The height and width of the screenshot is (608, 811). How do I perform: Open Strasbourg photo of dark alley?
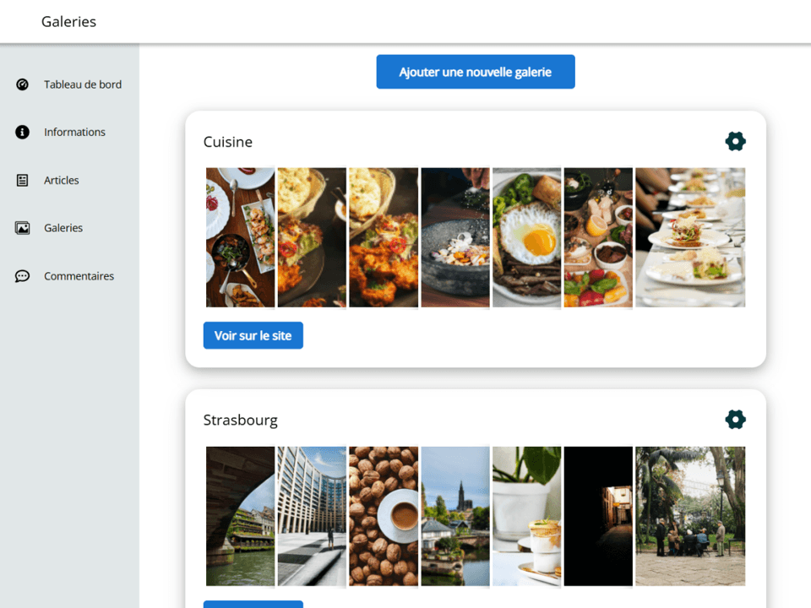[x=598, y=517]
